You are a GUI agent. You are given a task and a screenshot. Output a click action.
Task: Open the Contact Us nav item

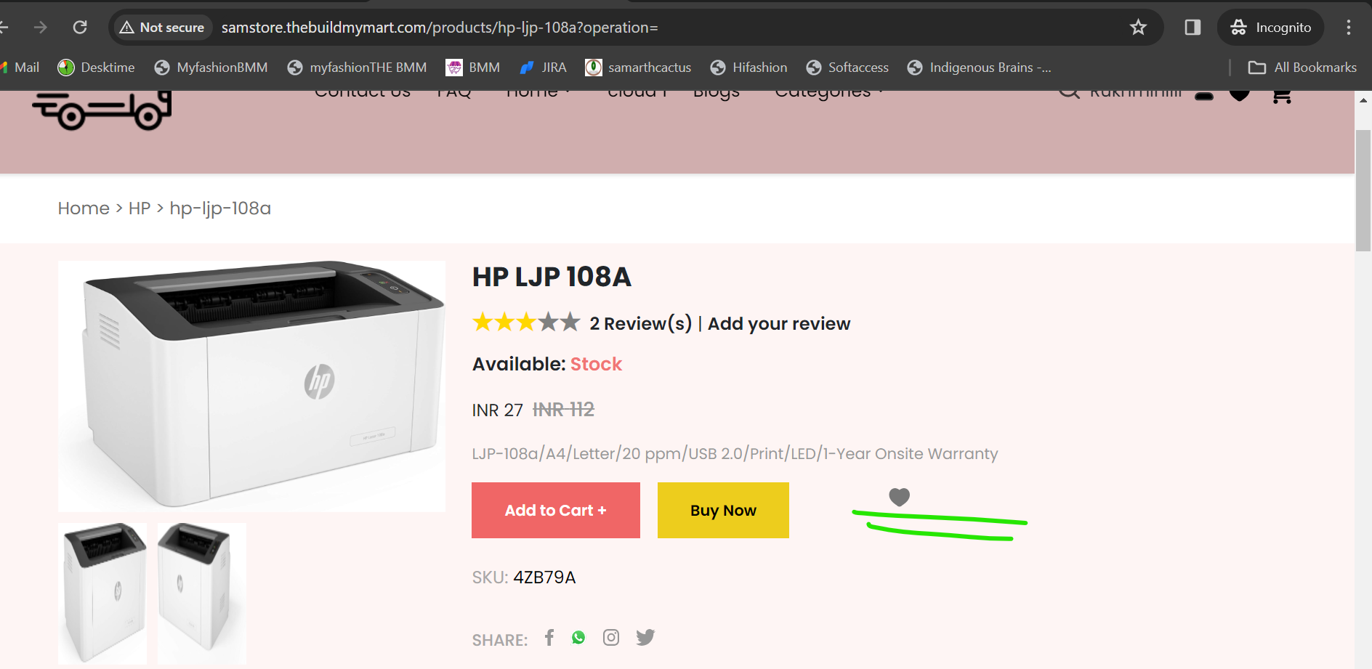pyautogui.click(x=363, y=95)
